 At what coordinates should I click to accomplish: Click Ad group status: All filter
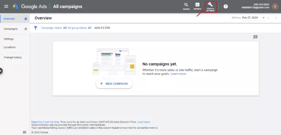click(79, 28)
